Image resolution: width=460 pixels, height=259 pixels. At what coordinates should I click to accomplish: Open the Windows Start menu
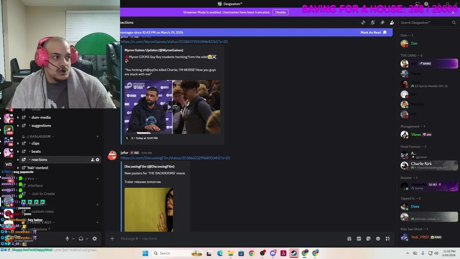[x=145, y=253]
